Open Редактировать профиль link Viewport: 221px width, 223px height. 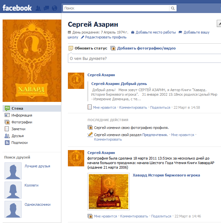pos(106,37)
